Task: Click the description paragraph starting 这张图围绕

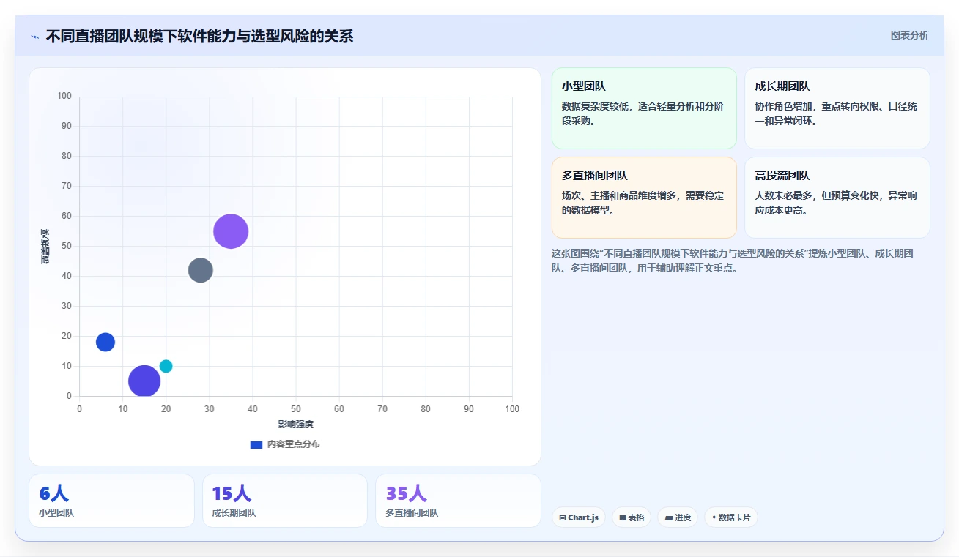Action: (733, 261)
